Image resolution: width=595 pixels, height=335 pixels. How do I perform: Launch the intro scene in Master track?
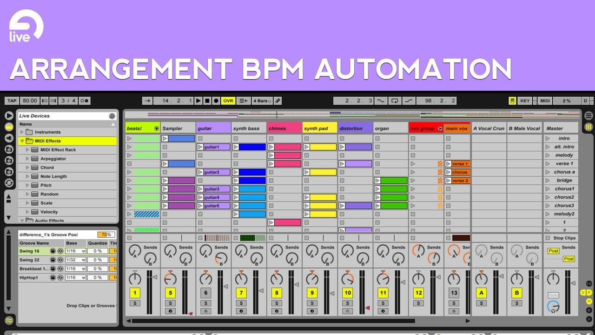pos(547,139)
